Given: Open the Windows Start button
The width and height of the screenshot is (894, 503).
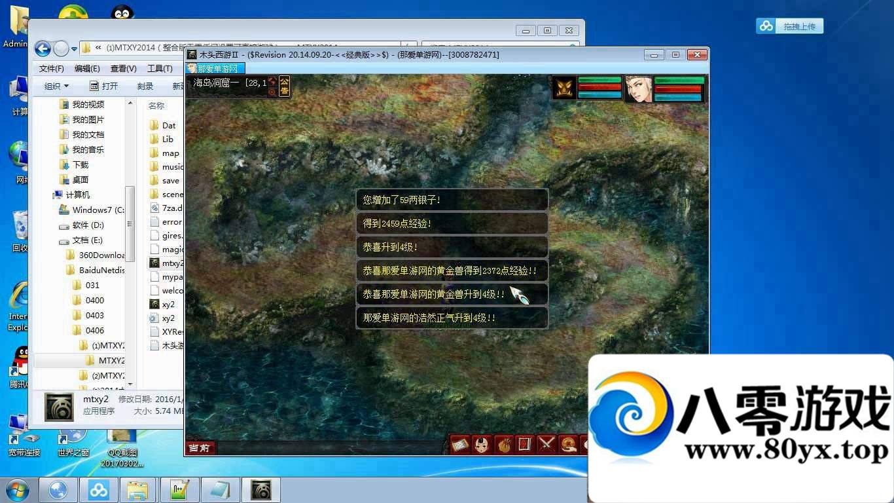Looking at the screenshot, I should click(16, 490).
